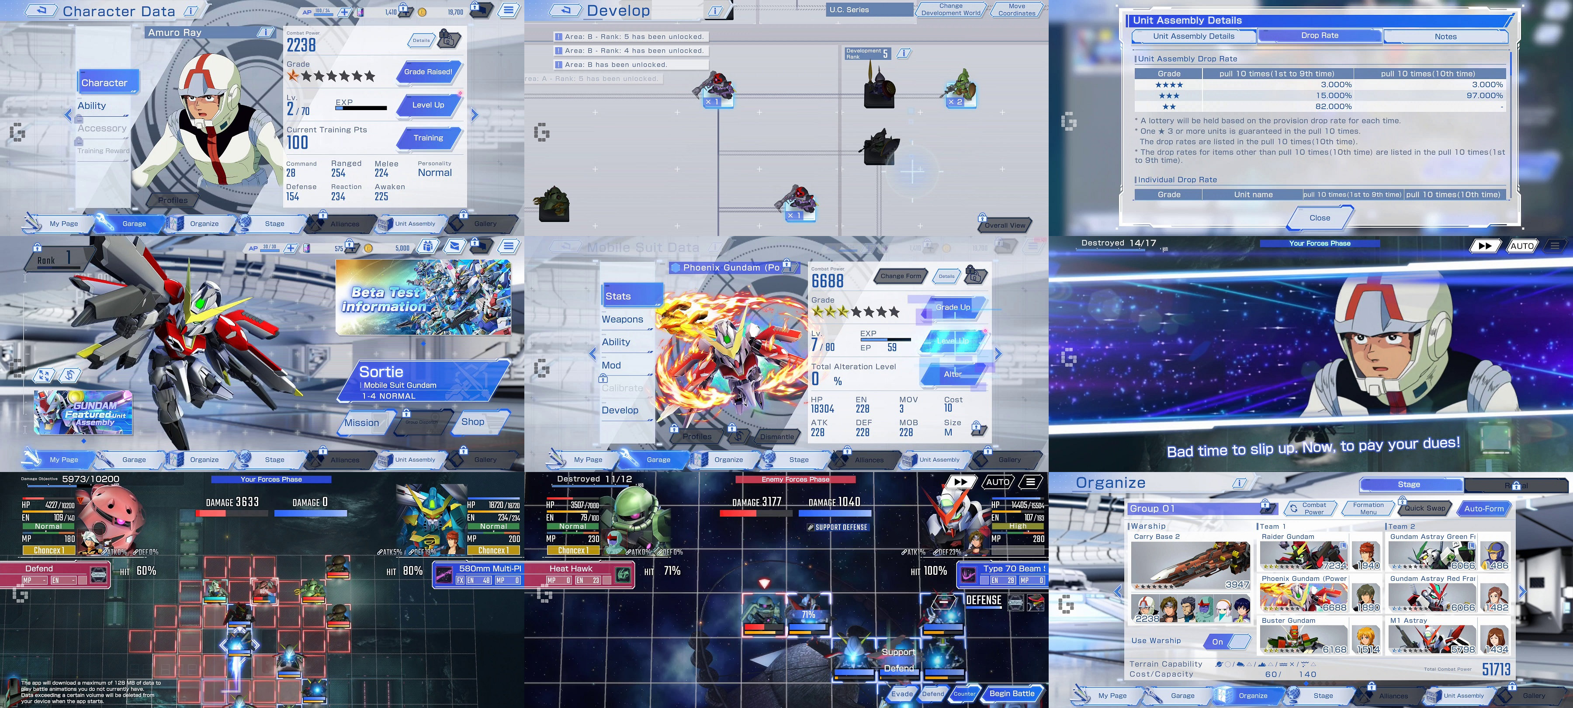Click fast-forward icon in Enemy Forces Phase battle
Viewport: 1573px width, 708px height.
(960, 482)
